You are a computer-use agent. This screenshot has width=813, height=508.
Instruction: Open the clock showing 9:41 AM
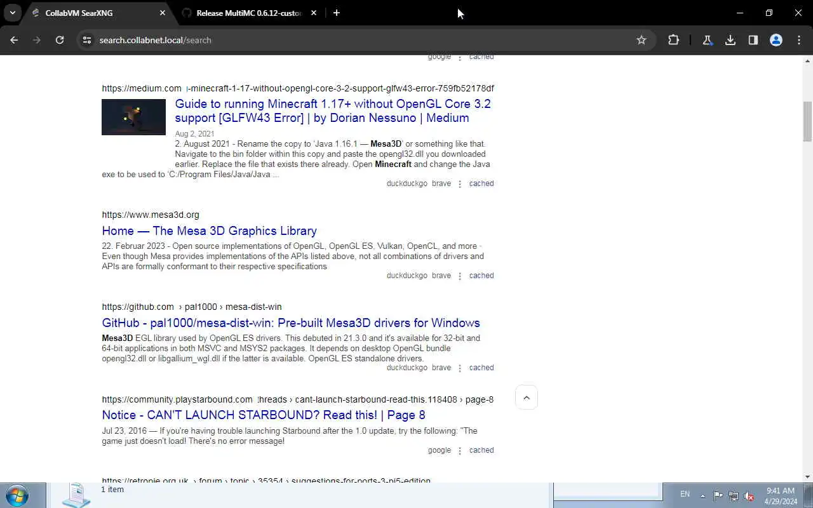(781, 496)
